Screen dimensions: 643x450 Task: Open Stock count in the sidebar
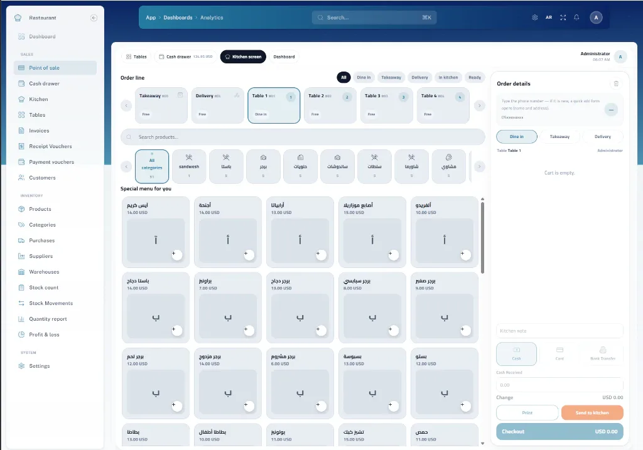pos(55,287)
